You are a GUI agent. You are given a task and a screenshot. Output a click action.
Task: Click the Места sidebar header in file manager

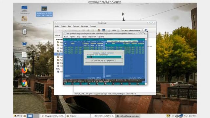58,35
